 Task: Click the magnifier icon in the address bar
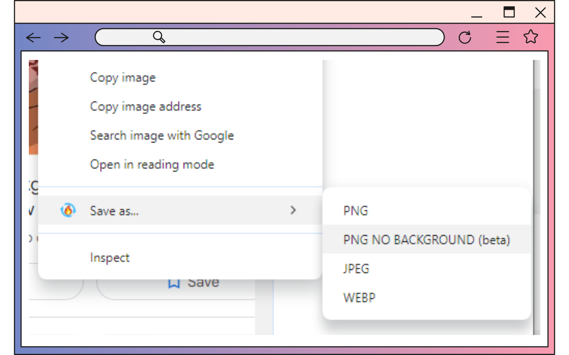click(159, 37)
